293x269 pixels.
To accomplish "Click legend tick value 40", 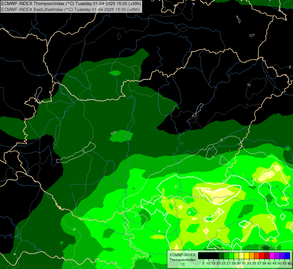I will pos(269,263).
